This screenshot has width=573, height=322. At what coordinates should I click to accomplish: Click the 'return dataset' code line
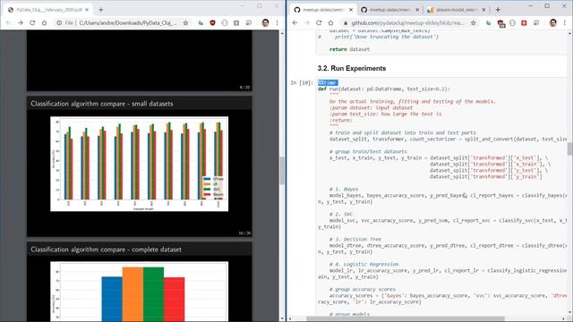coord(349,49)
